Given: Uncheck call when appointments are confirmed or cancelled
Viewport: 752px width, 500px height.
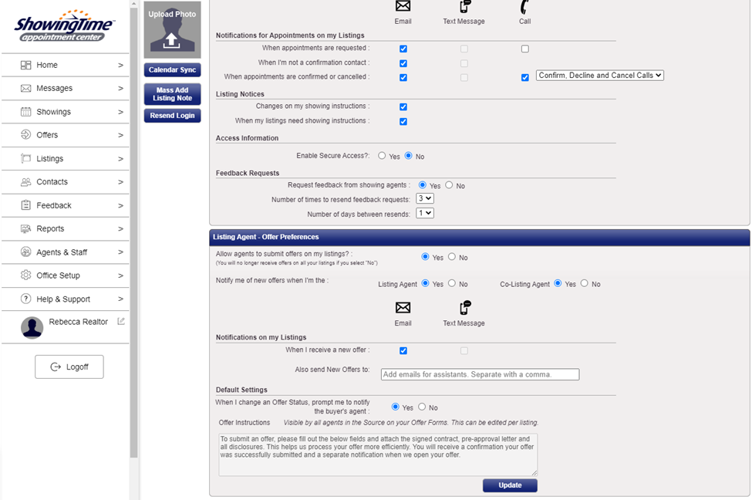Looking at the screenshot, I should click(525, 78).
